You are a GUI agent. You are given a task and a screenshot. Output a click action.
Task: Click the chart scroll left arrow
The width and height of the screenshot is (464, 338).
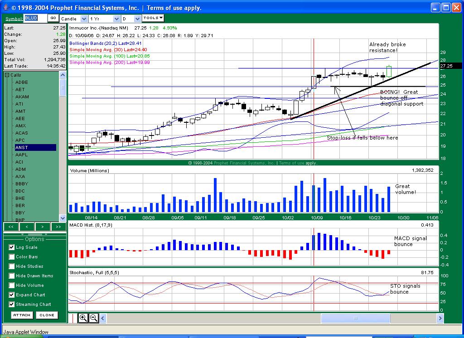103,318
